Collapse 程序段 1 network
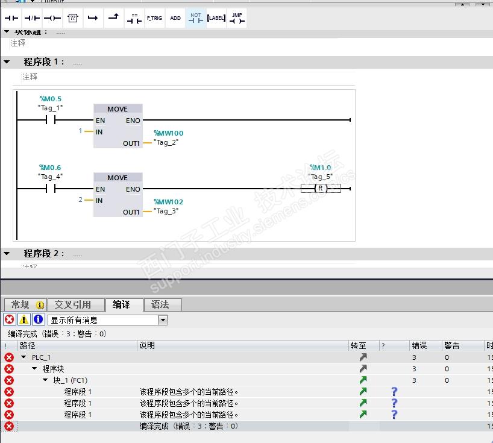The image size is (493, 443). click(x=7, y=62)
